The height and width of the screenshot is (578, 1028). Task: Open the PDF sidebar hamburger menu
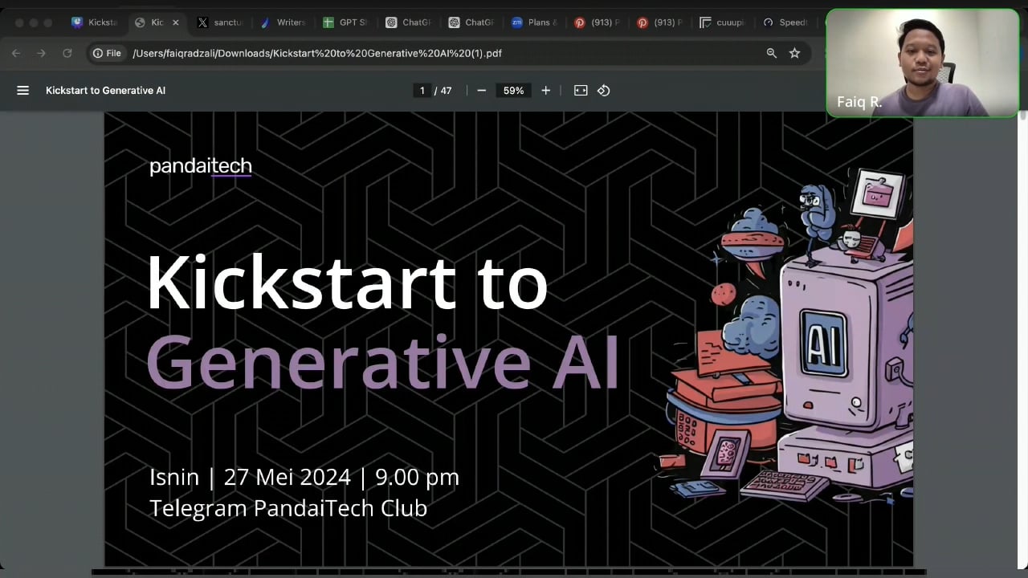coord(22,91)
